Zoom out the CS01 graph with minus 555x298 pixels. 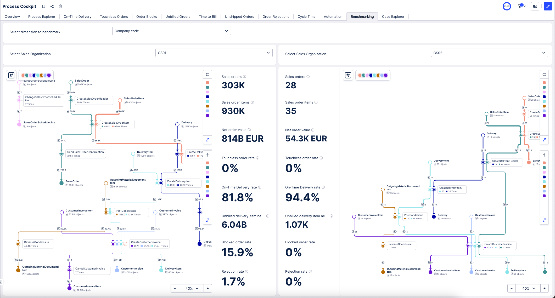(175, 288)
